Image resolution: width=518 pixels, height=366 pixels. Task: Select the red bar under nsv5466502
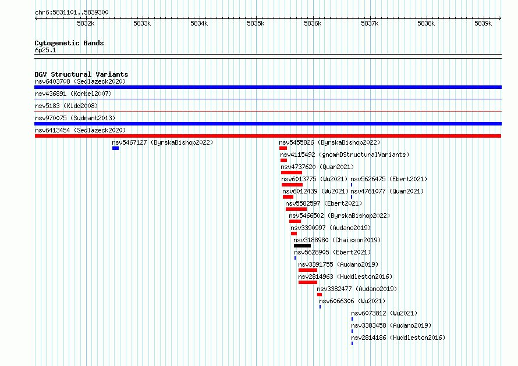pos(295,221)
